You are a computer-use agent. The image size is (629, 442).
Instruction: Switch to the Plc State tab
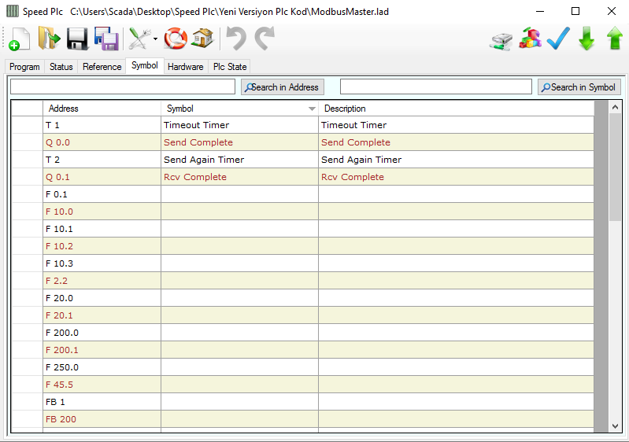coord(230,67)
